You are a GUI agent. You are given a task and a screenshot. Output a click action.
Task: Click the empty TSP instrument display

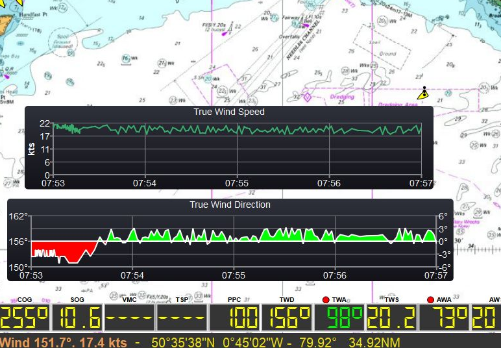click(x=182, y=318)
